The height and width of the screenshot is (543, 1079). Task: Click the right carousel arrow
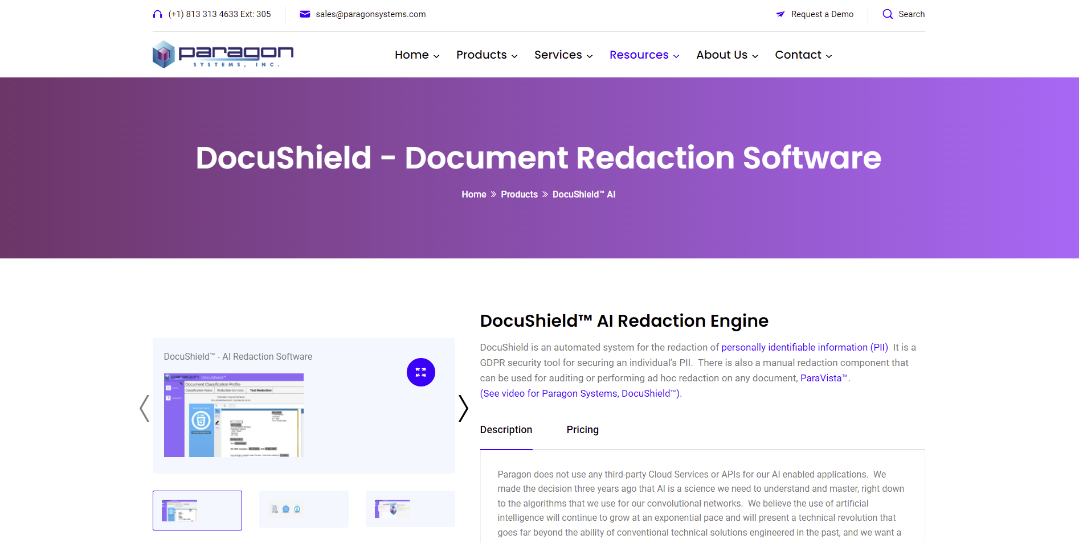pyautogui.click(x=463, y=408)
